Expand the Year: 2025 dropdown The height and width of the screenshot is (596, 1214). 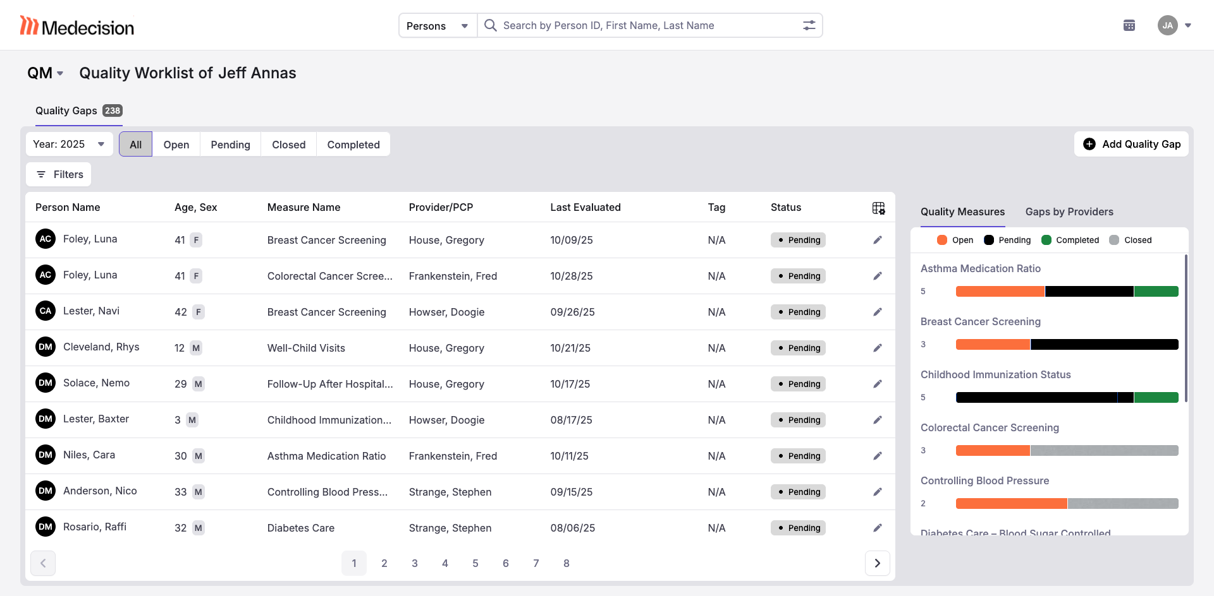(69, 144)
